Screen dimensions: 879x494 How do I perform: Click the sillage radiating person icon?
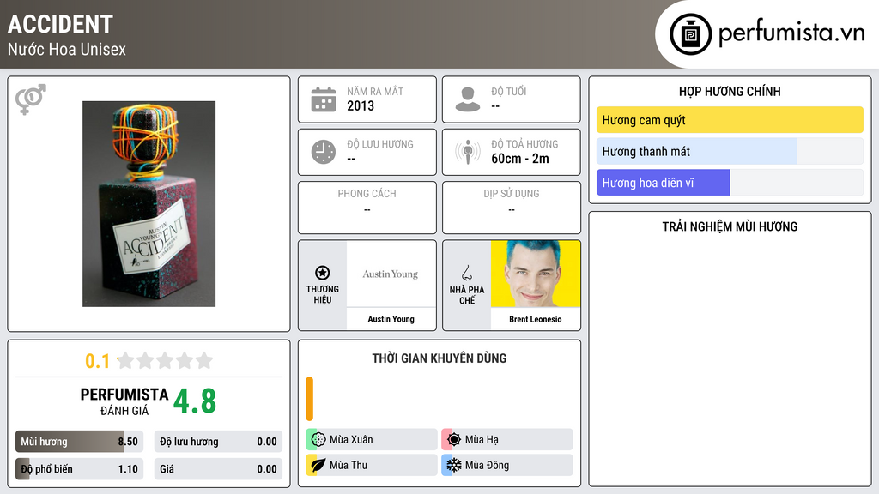[468, 152]
